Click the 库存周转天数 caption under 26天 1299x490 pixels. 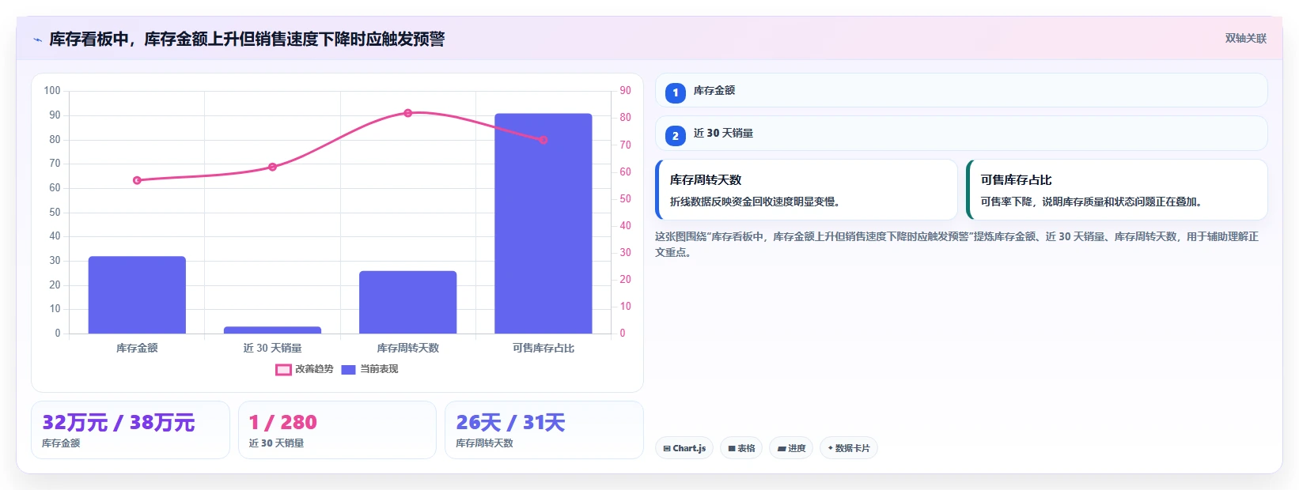pos(484,443)
